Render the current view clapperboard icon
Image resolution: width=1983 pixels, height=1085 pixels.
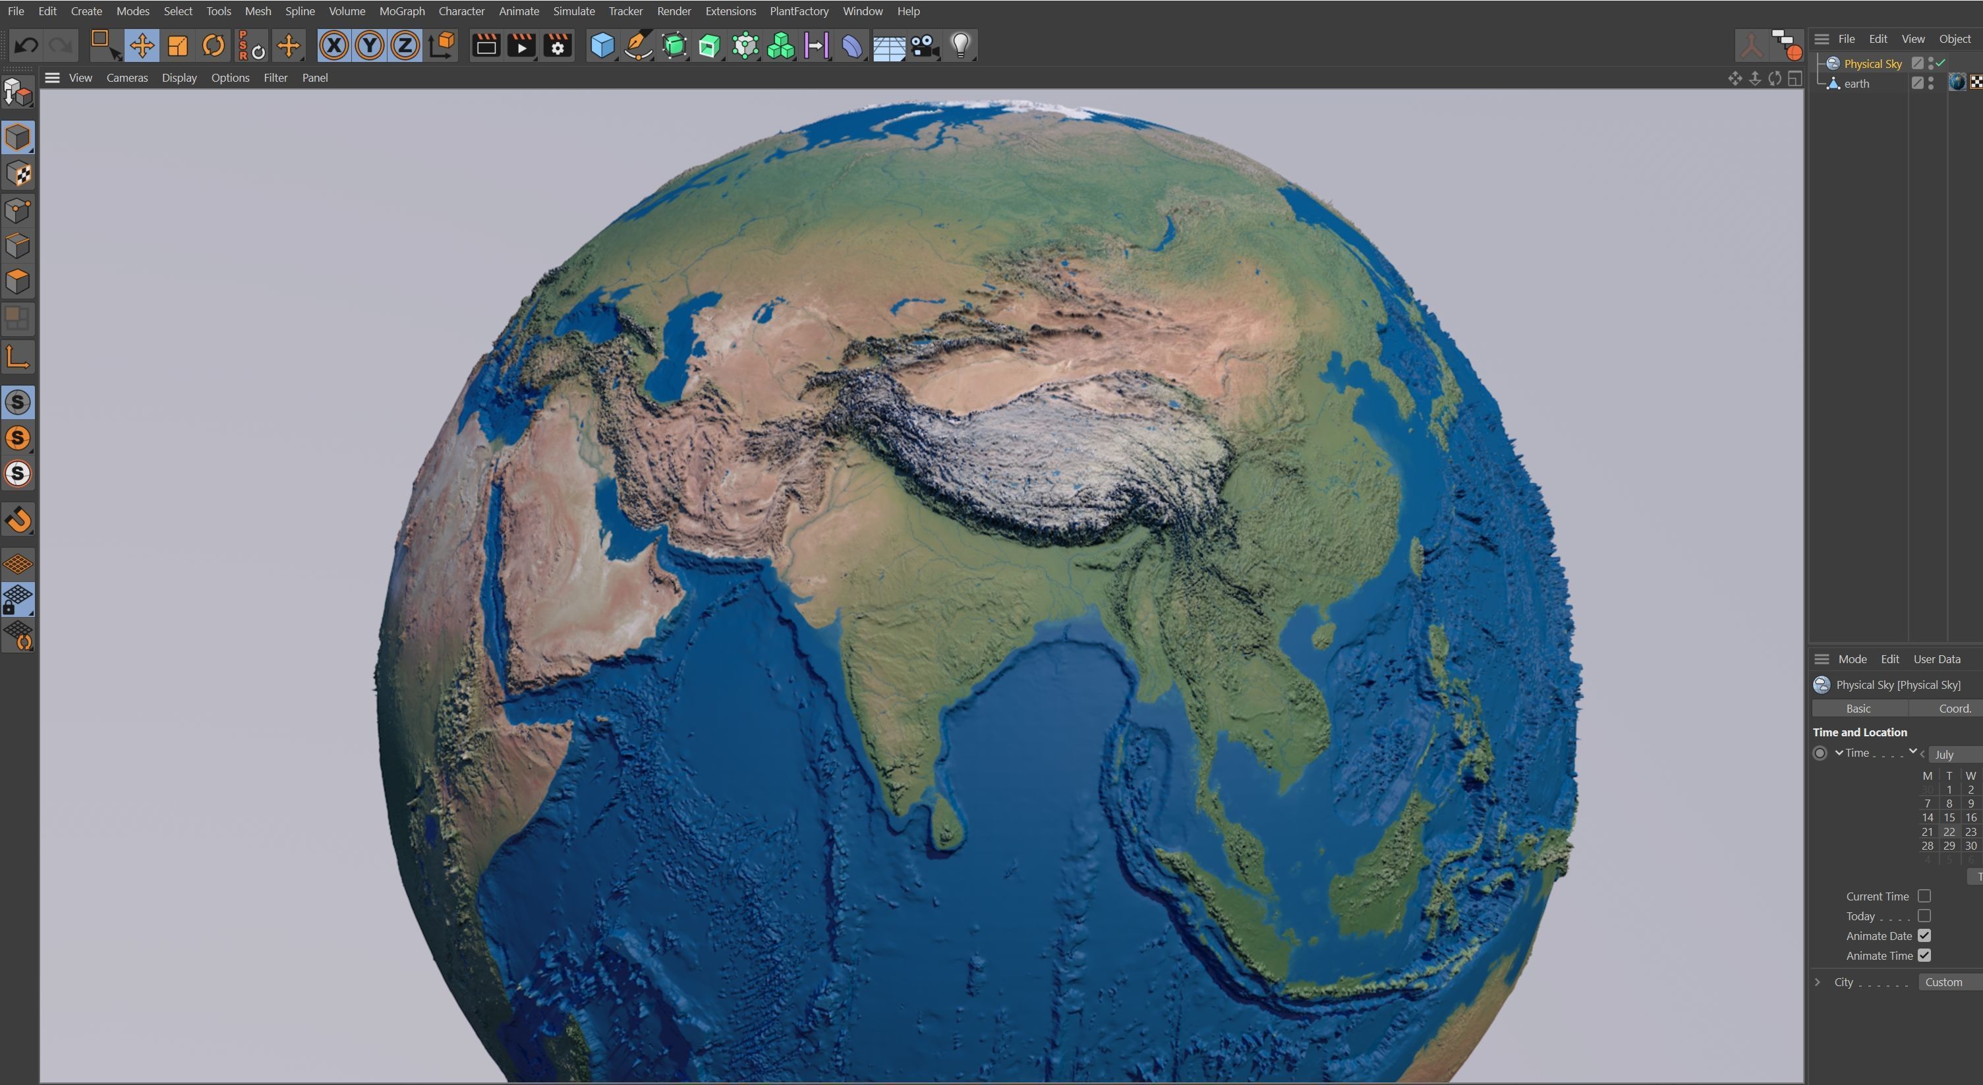[x=486, y=45]
